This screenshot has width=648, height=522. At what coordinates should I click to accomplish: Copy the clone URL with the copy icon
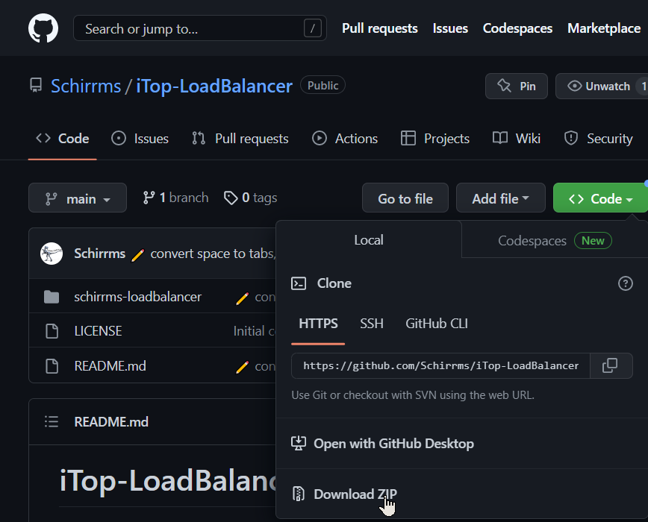[611, 365]
